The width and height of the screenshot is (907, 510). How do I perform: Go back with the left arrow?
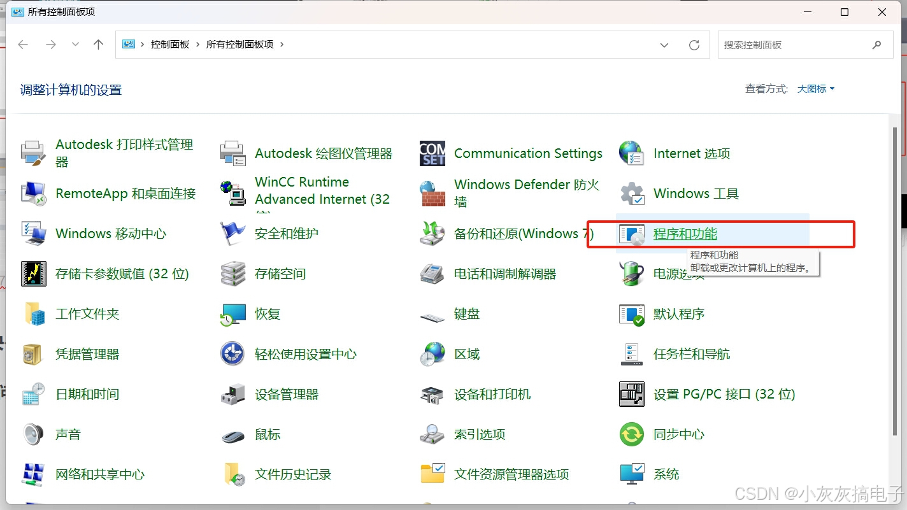23,45
